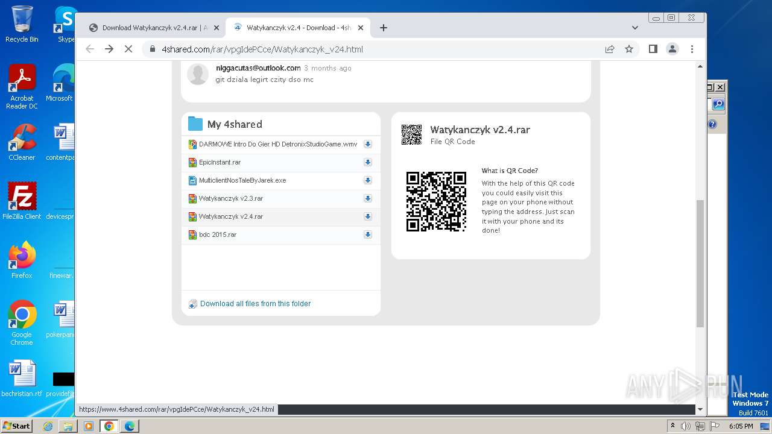Click the help icon in background window
This screenshot has width=772, height=434.
pyautogui.click(x=712, y=125)
